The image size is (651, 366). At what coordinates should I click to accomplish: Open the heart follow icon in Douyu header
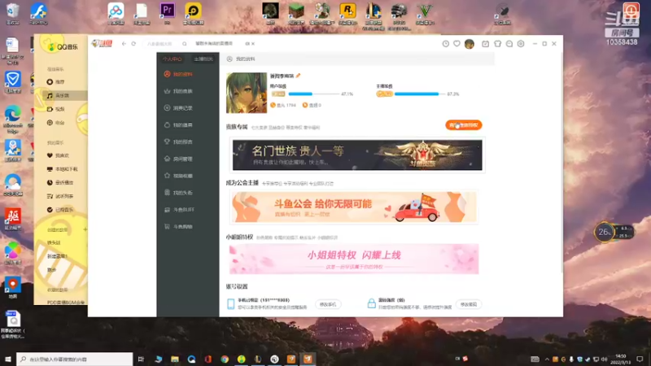point(457,44)
